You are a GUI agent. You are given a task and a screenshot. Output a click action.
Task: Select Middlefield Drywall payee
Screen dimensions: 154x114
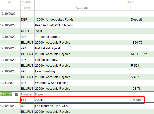pos(48,48)
